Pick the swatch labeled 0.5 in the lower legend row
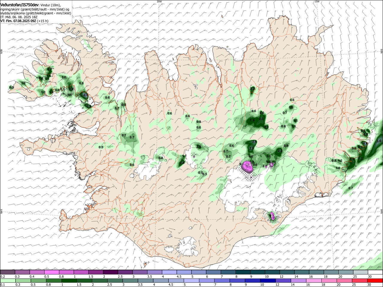 pos(39,280)
